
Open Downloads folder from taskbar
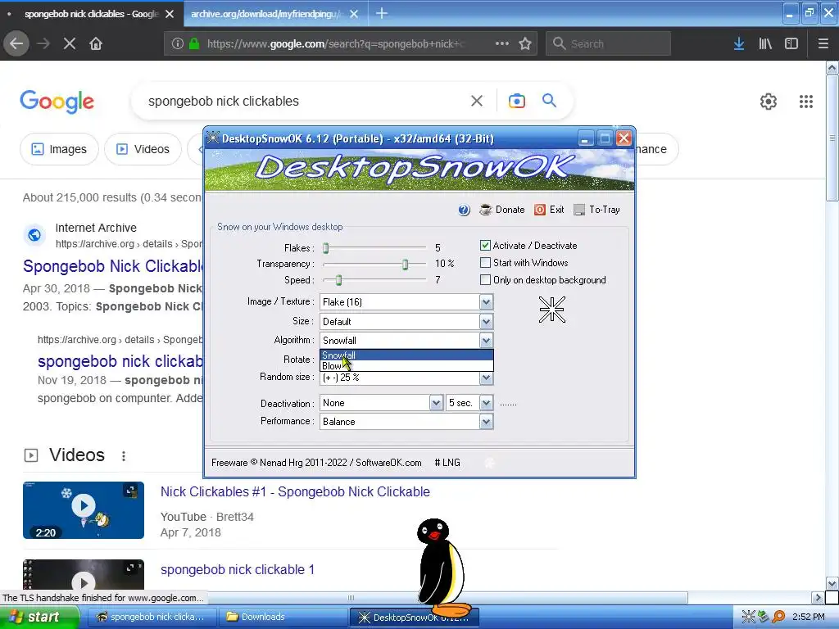click(283, 618)
